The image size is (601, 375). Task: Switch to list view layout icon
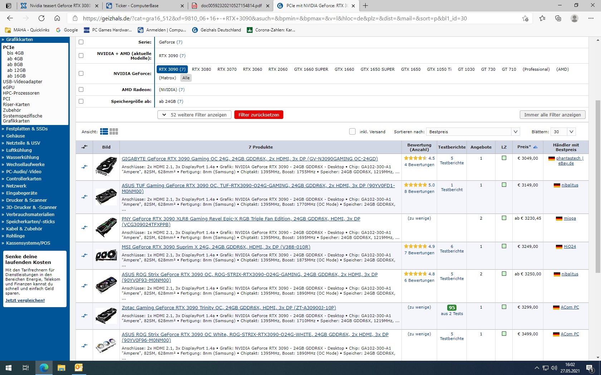pyautogui.click(x=104, y=131)
